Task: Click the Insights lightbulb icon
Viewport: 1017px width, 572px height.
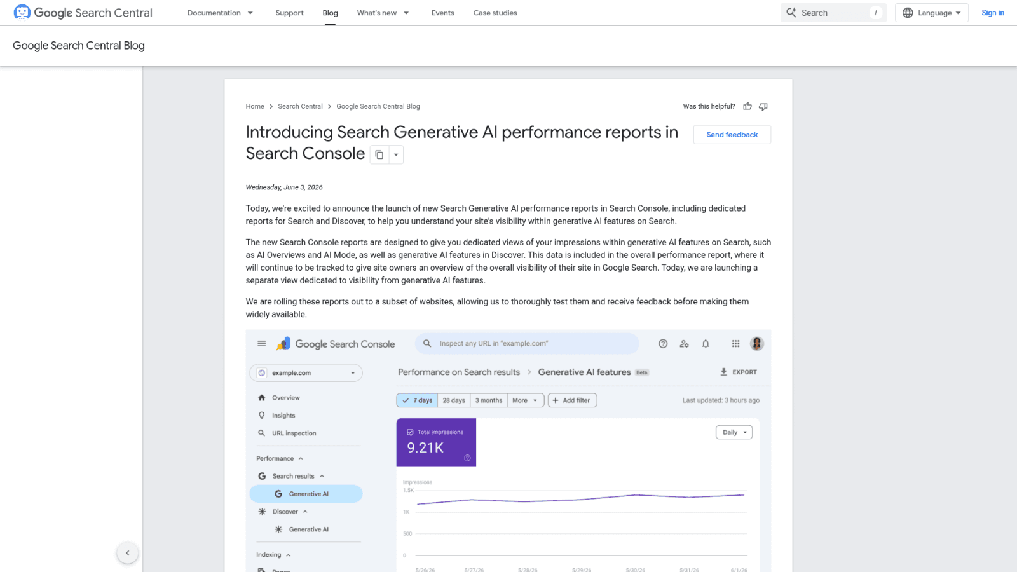Action: [261, 416]
